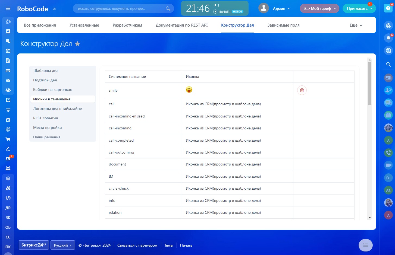Click the shopping cart sidebar icon

pos(8,139)
